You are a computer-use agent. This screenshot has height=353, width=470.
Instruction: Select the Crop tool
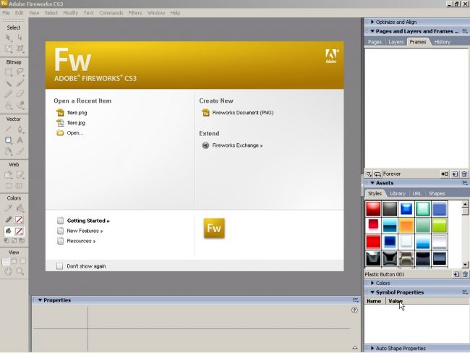tap(20, 49)
